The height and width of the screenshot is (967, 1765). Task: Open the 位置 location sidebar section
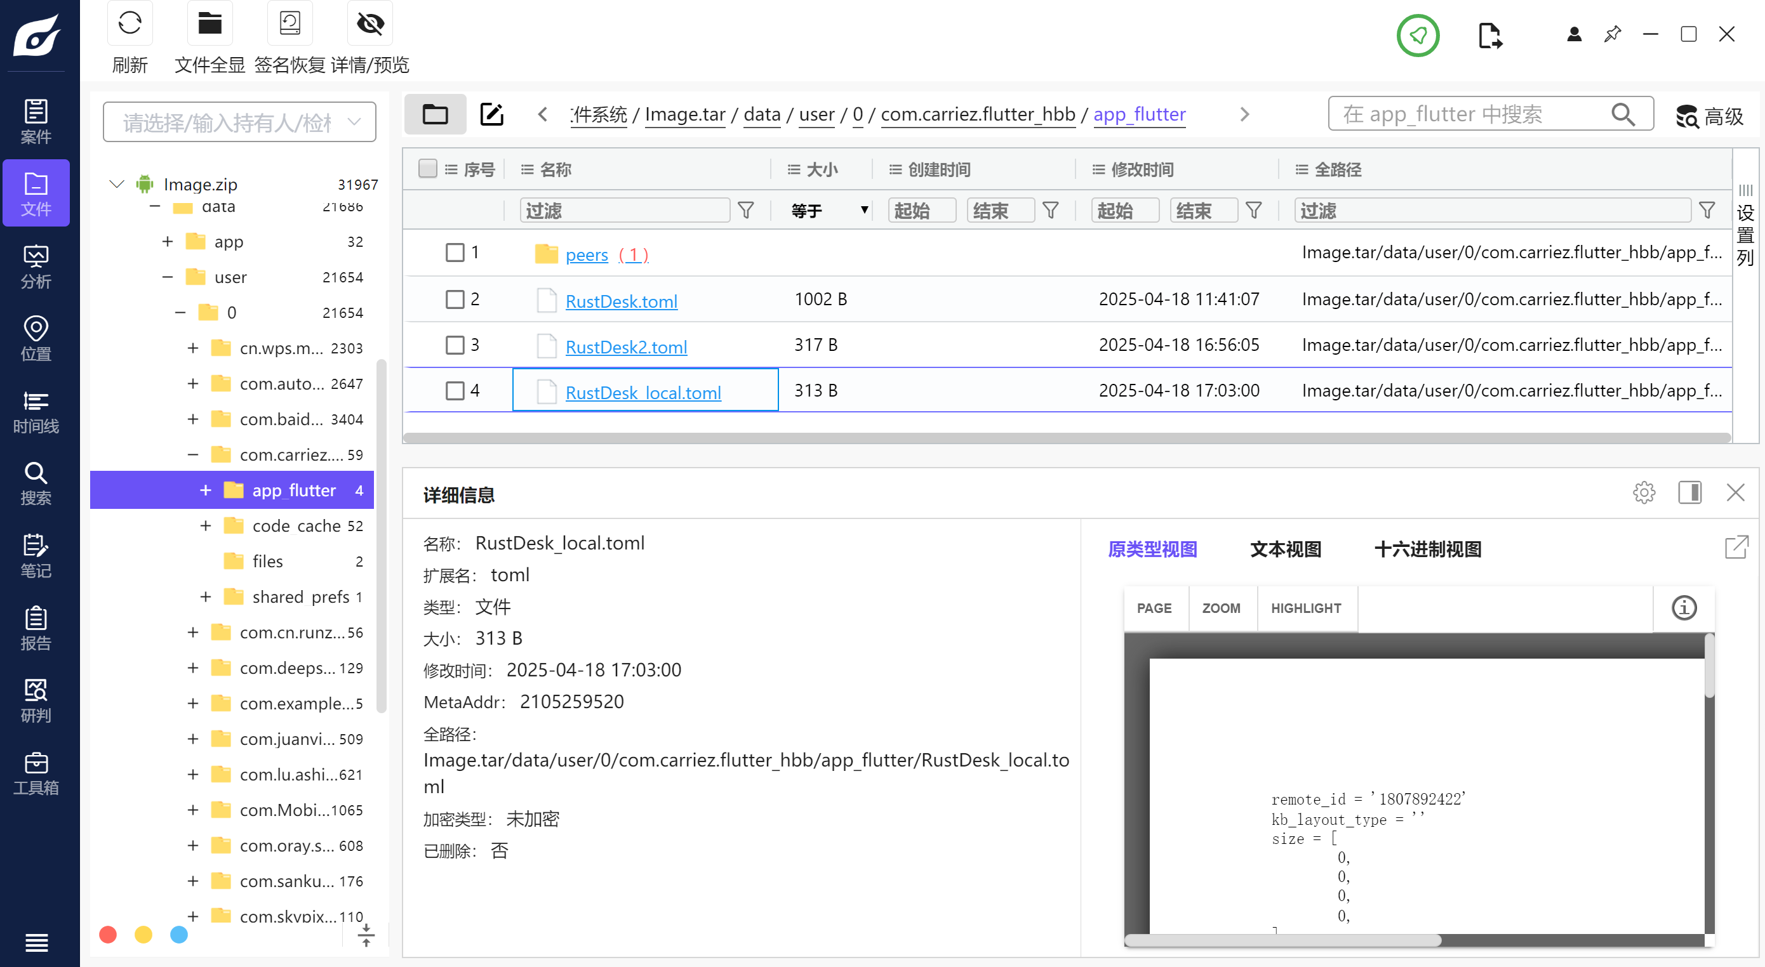(x=36, y=338)
